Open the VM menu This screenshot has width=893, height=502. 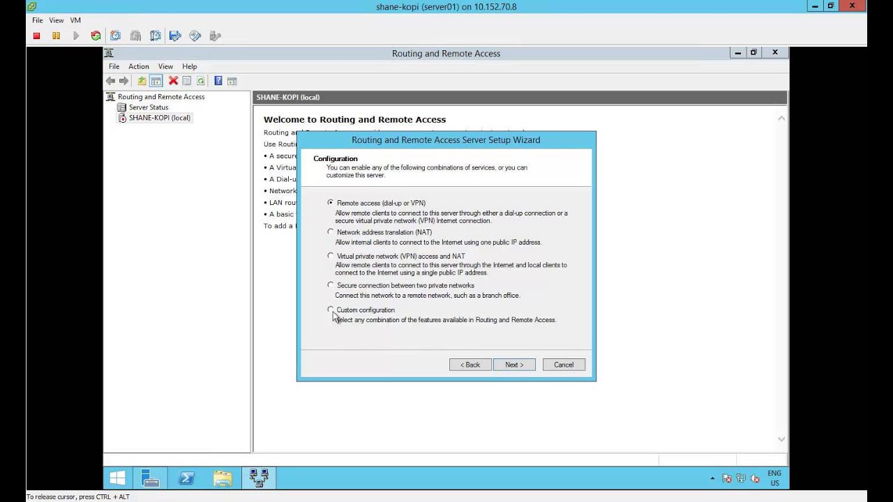[75, 20]
